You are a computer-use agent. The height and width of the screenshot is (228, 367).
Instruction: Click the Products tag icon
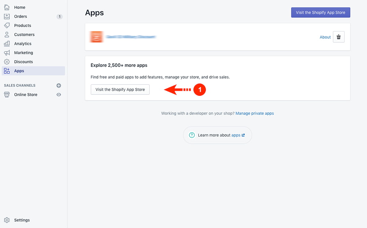pyautogui.click(x=7, y=25)
